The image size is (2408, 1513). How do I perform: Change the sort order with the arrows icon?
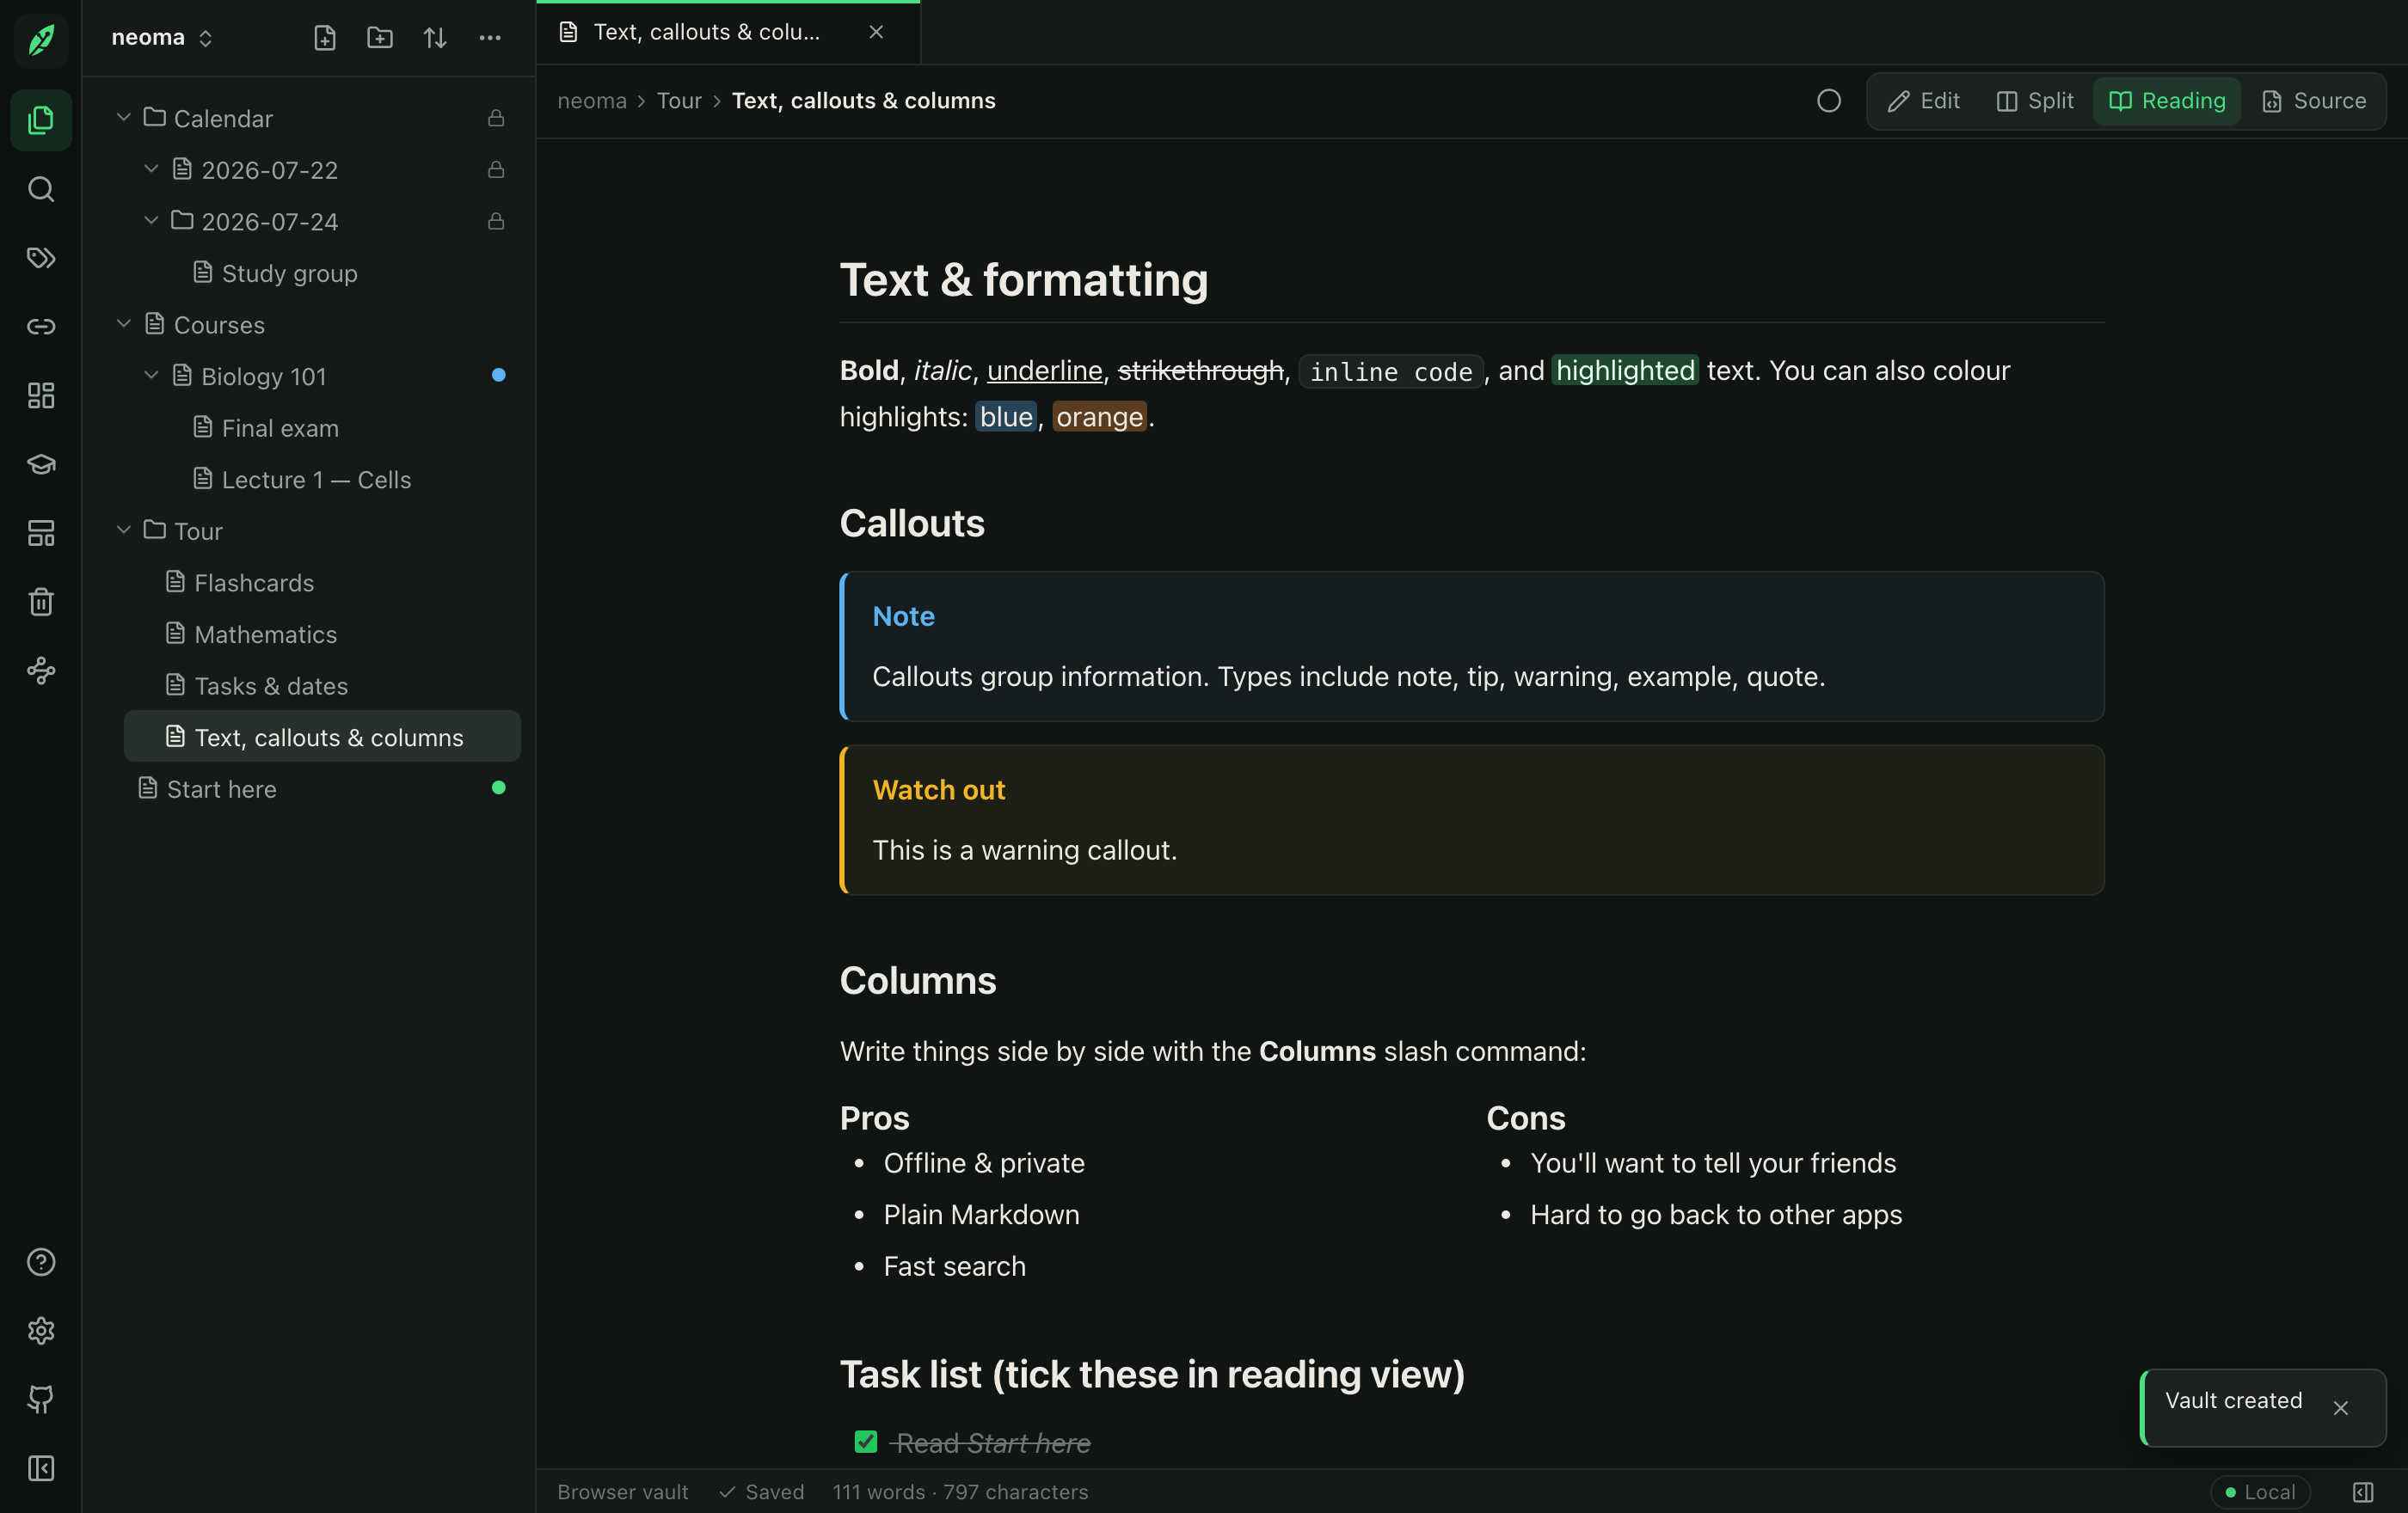coord(435,38)
